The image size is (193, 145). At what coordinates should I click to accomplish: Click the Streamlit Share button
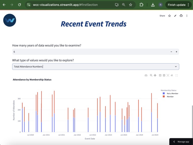click(x=162, y=16)
